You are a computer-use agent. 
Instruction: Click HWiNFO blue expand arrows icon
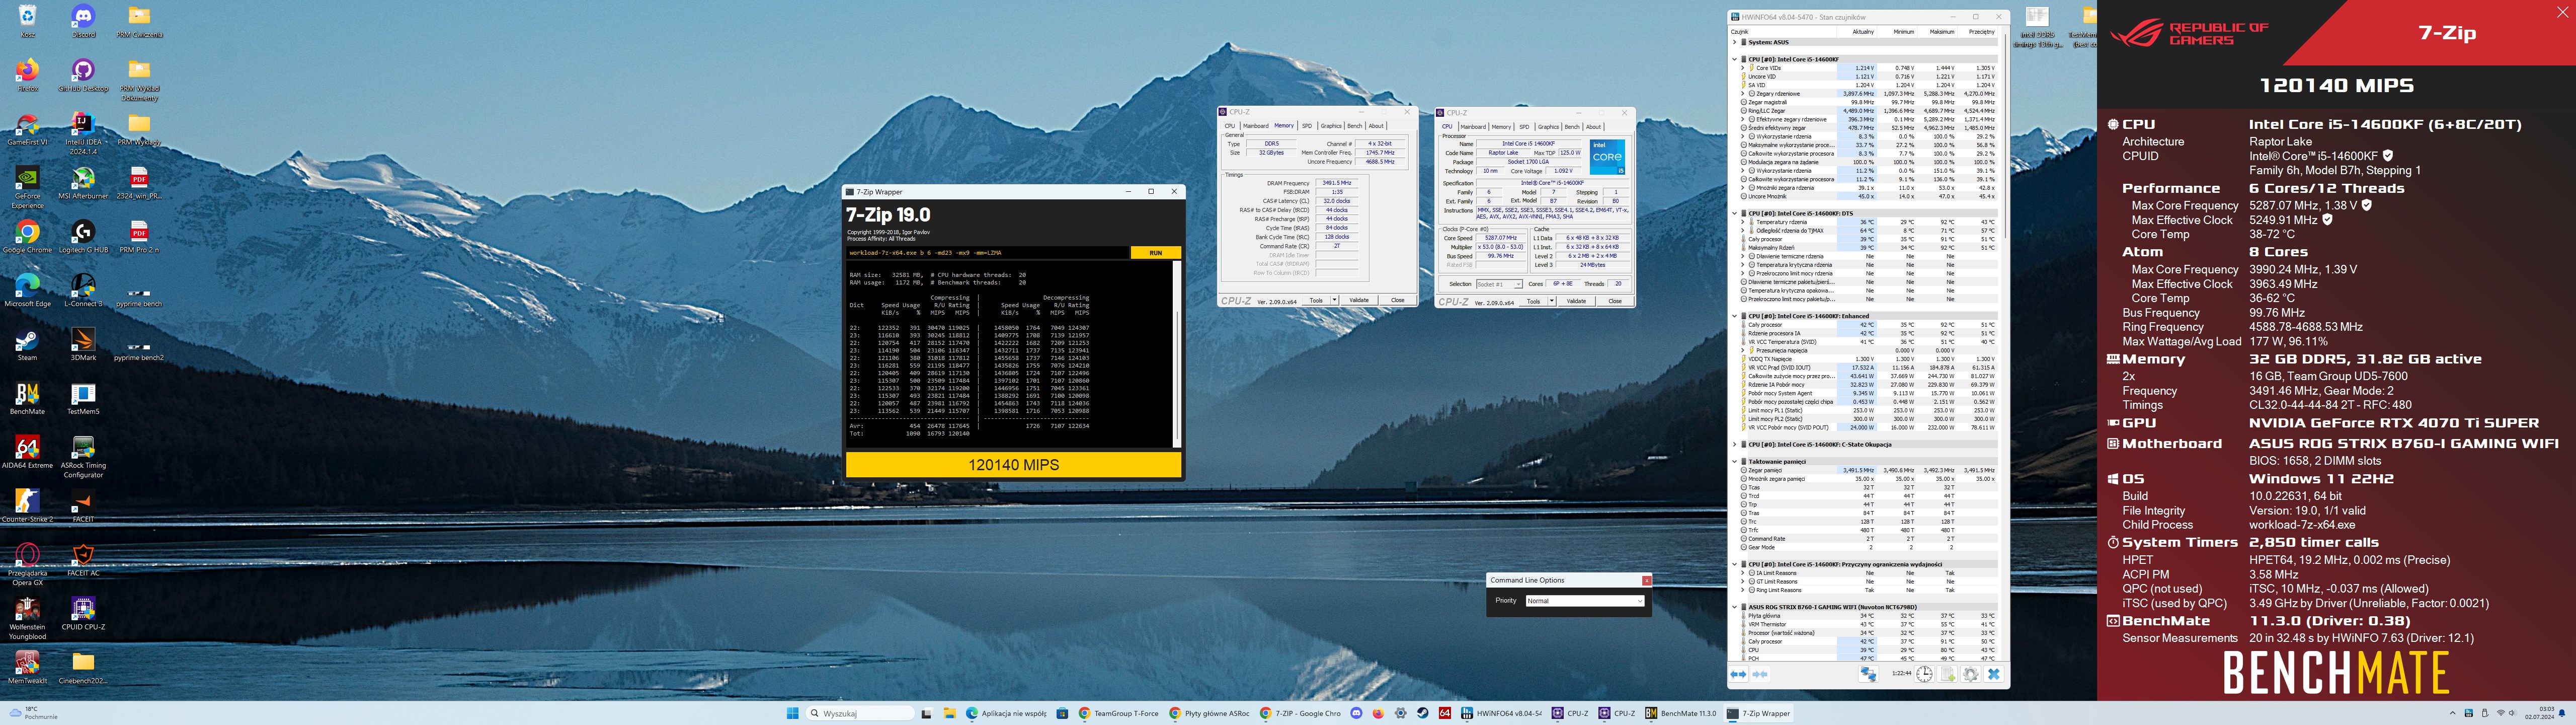(1739, 674)
